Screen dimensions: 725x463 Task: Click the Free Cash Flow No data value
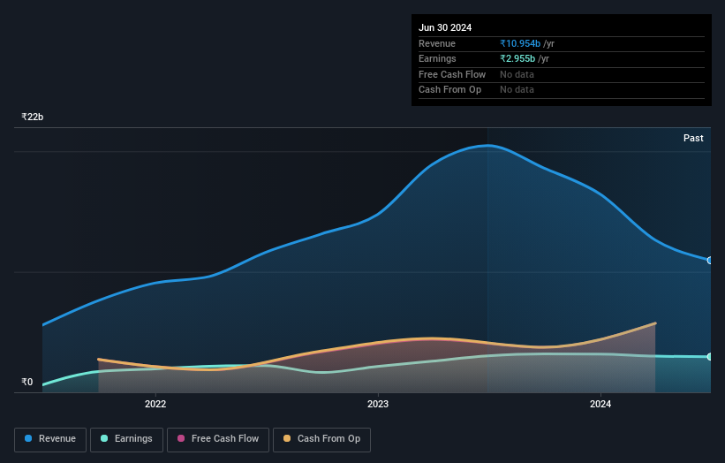[517, 74]
